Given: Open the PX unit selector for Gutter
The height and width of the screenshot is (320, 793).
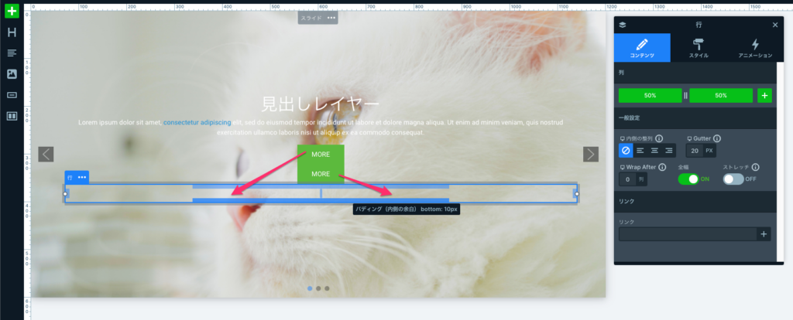Looking at the screenshot, I should click(709, 151).
